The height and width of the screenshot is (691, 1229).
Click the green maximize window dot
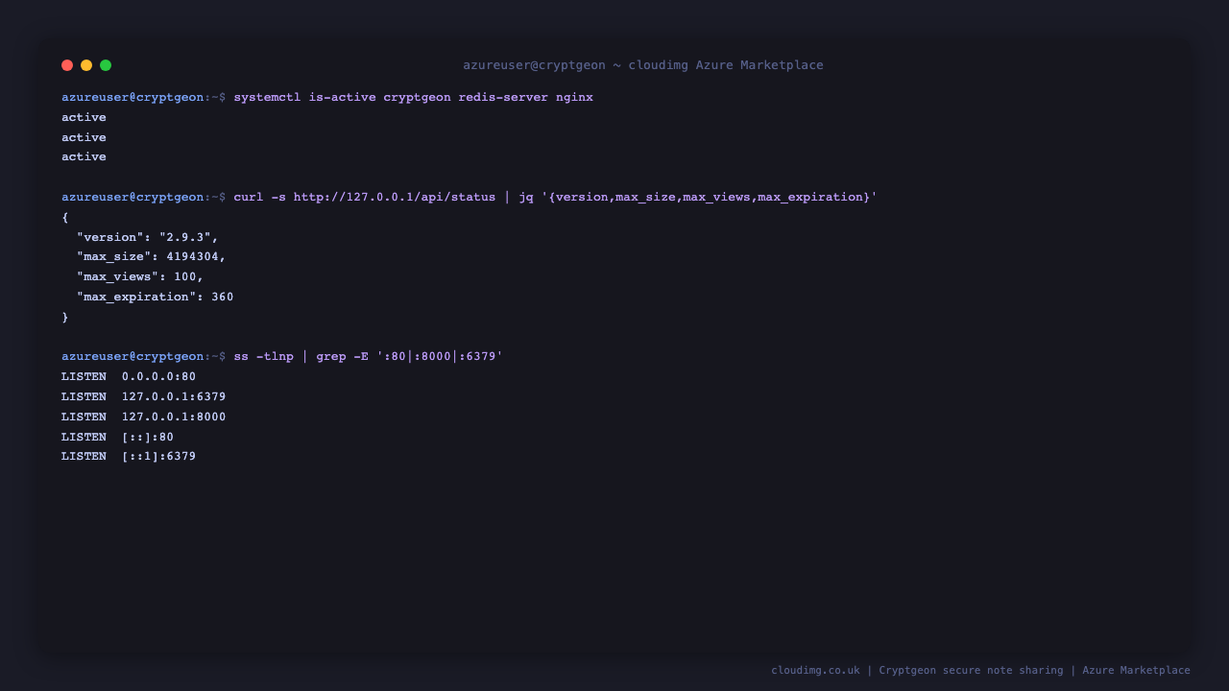(106, 65)
